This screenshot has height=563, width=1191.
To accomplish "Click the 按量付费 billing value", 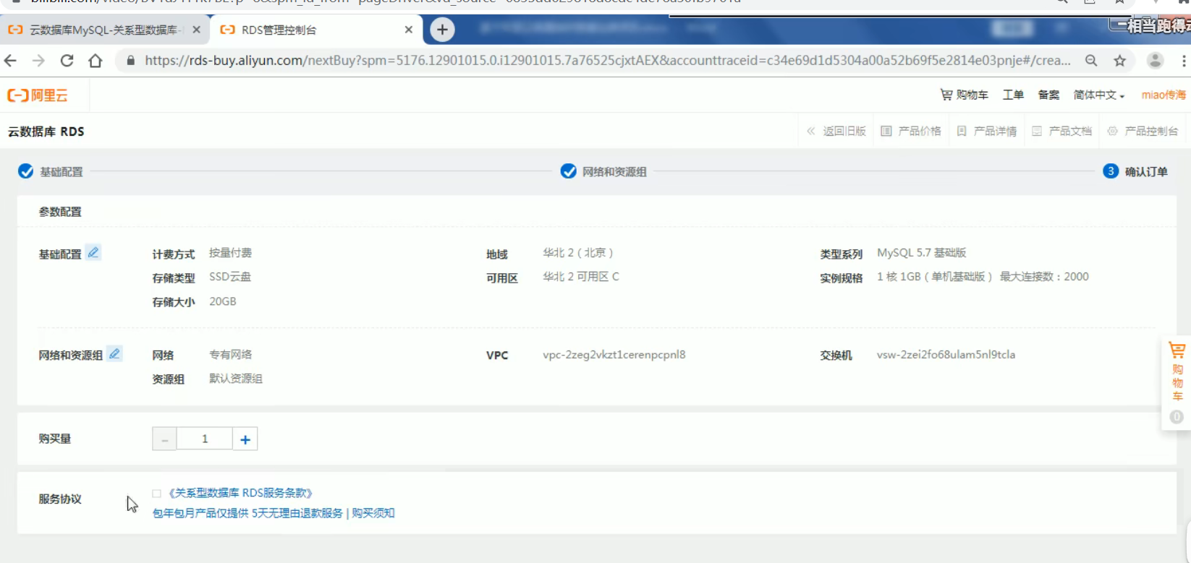I will tap(230, 253).
